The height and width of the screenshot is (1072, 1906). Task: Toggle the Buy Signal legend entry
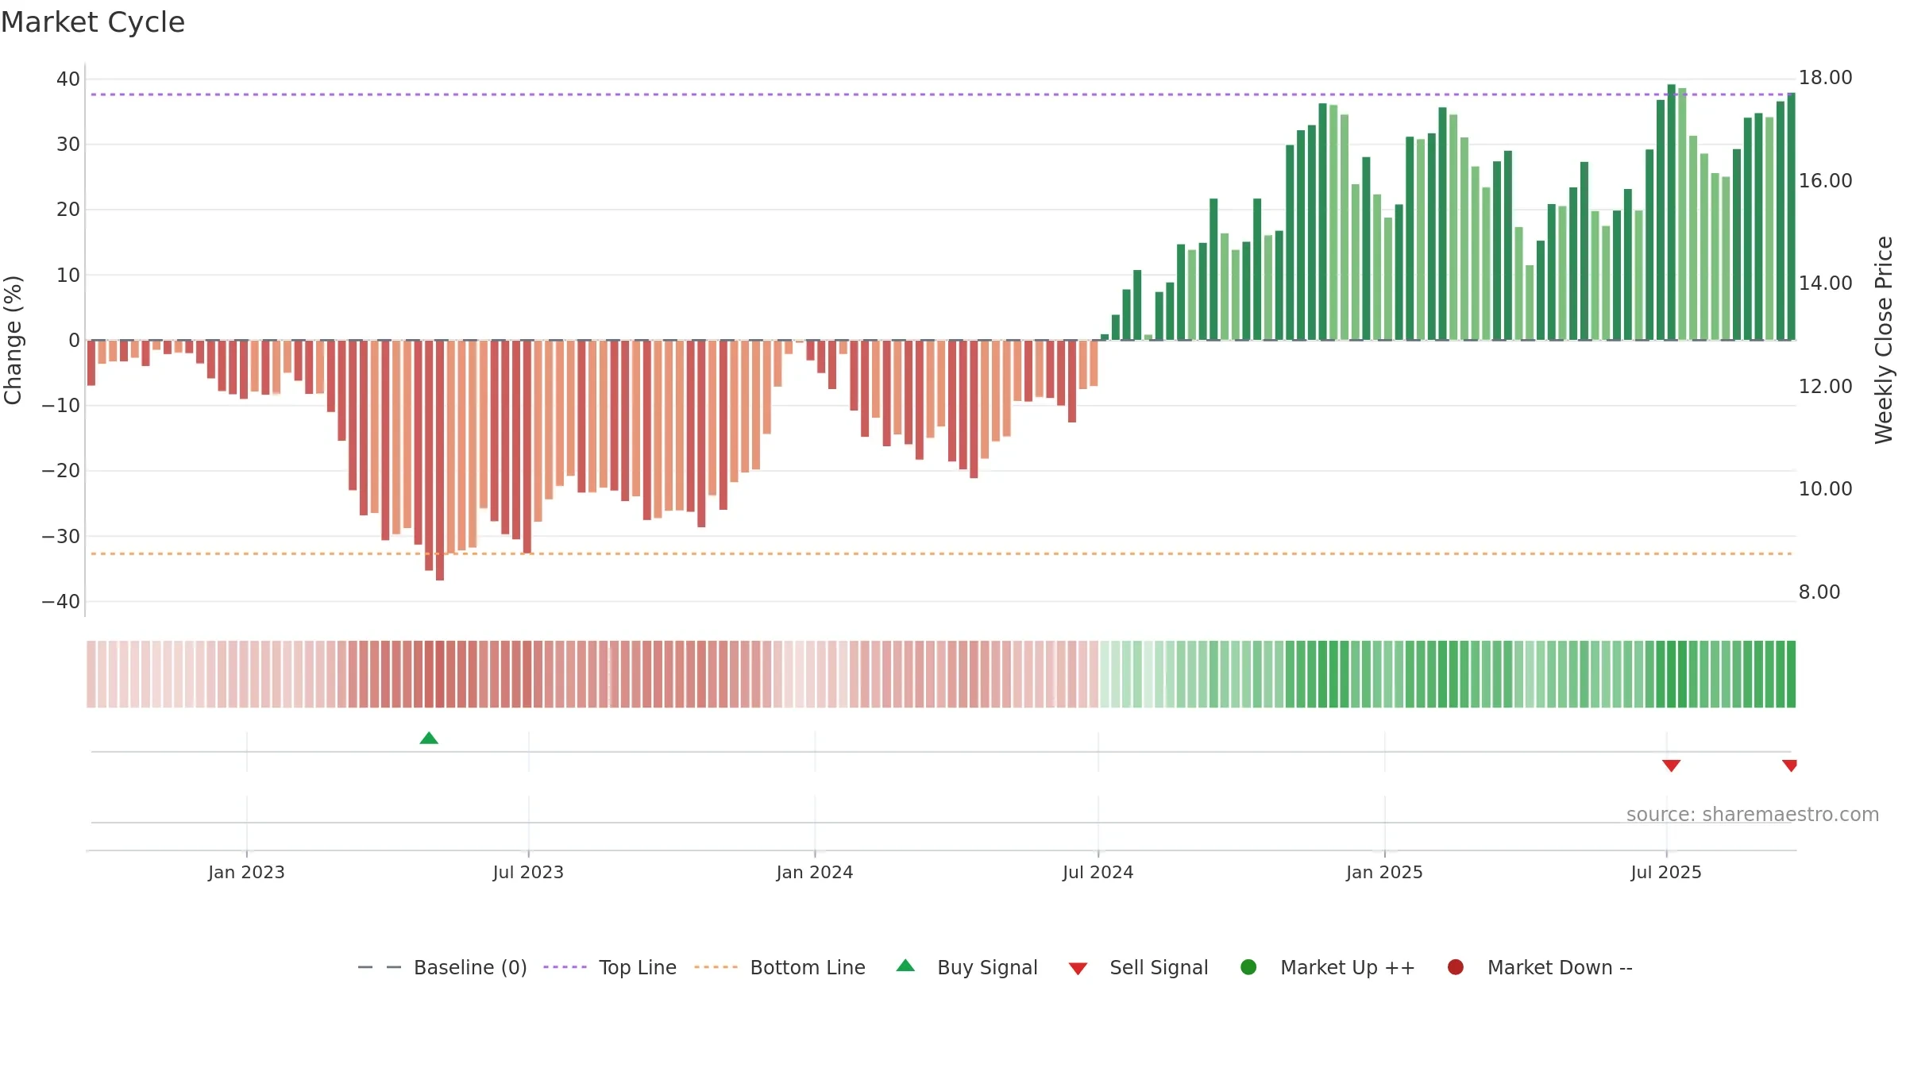tap(967, 967)
